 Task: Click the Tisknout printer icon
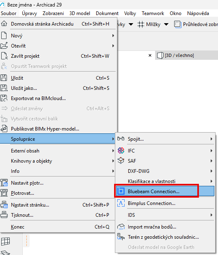4,215
